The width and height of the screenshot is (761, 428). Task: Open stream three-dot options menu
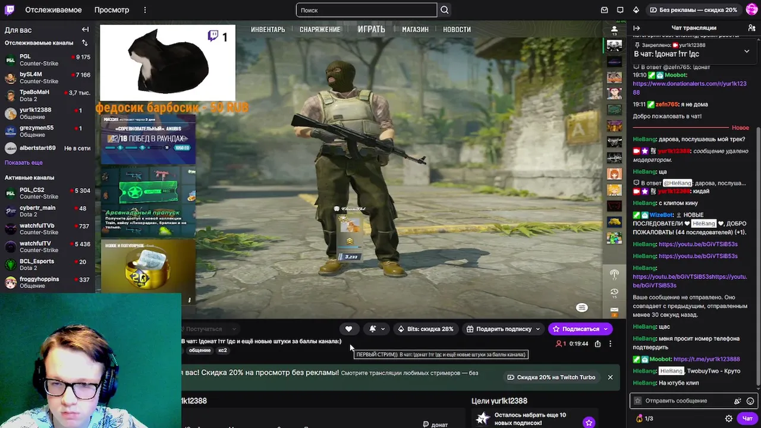coord(610,344)
